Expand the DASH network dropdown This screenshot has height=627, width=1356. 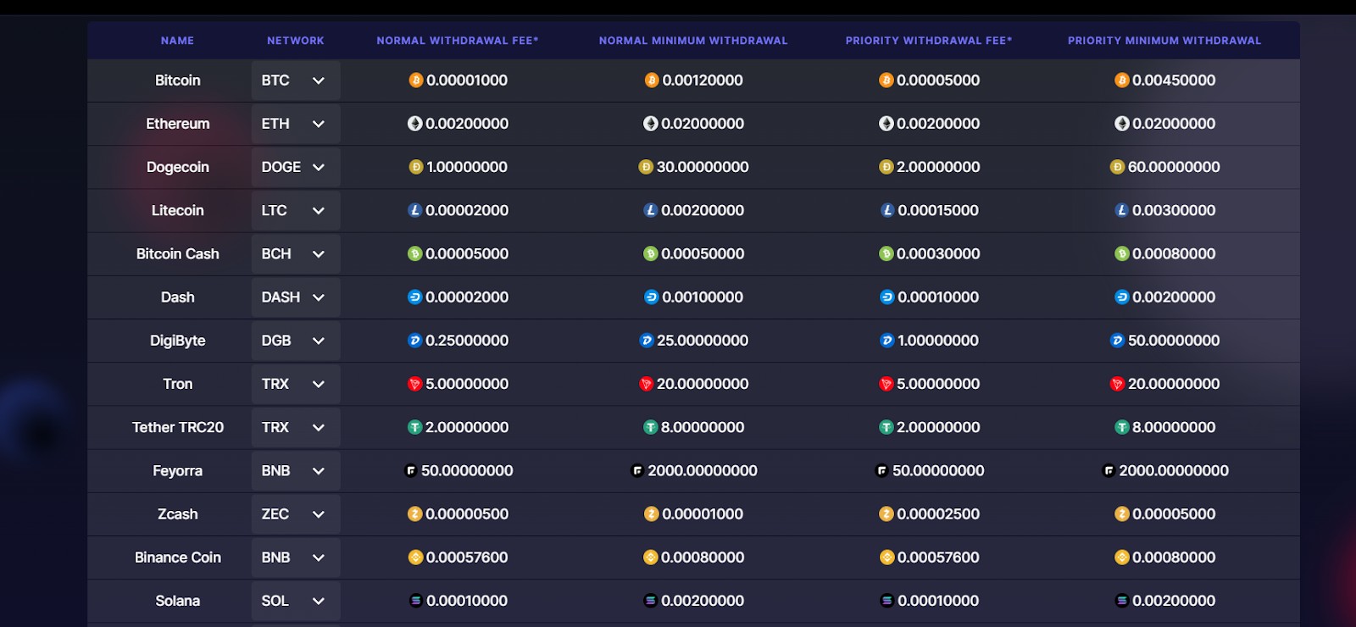[x=296, y=297]
